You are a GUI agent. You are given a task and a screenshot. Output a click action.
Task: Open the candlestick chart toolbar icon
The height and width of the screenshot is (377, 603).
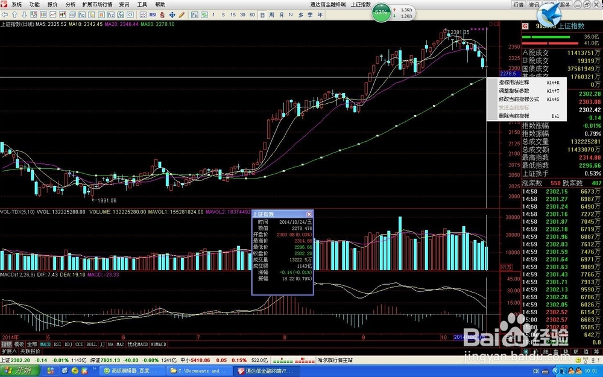pyautogui.click(x=62, y=14)
